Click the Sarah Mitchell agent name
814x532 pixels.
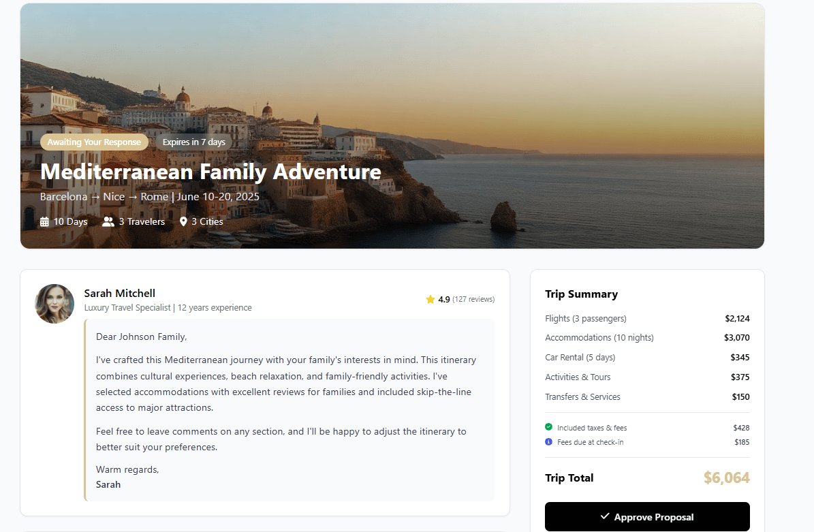point(120,294)
